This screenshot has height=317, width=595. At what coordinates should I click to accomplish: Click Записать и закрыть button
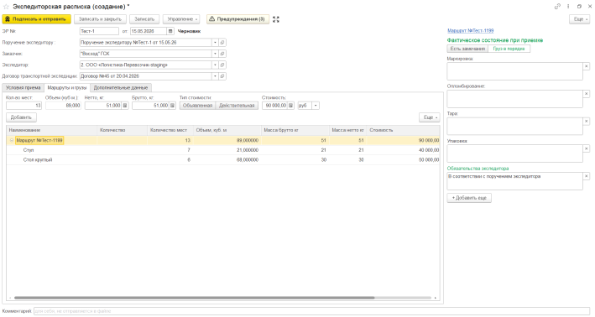[x=100, y=19]
